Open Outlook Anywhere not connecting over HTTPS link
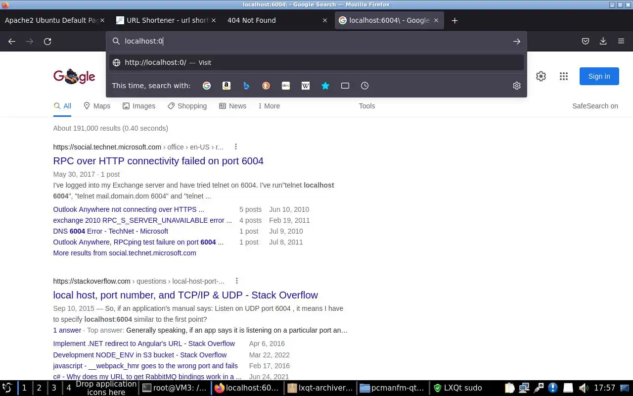Viewport: 633px width, 396px height. click(129, 209)
